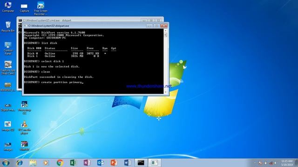This screenshot has height=167, width=298.
Task: Click the '3826 MB' size of Disk 1
Action: pyautogui.click(x=77, y=56)
